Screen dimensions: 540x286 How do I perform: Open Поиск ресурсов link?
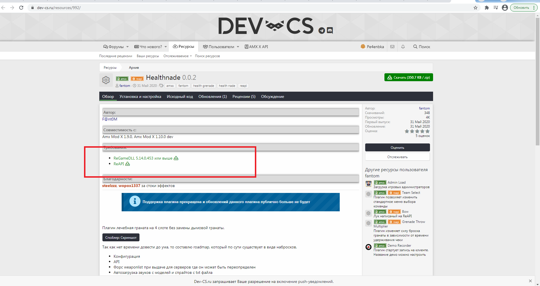coord(207,56)
